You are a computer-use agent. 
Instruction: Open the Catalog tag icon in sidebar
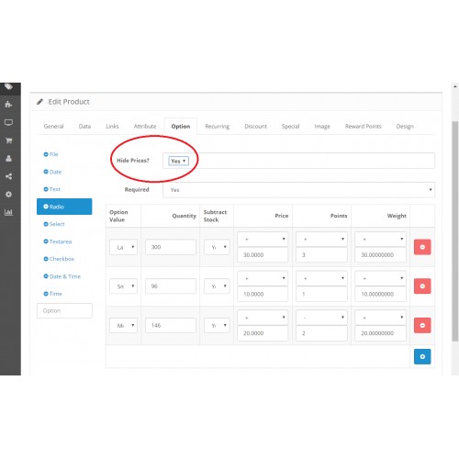click(8, 87)
